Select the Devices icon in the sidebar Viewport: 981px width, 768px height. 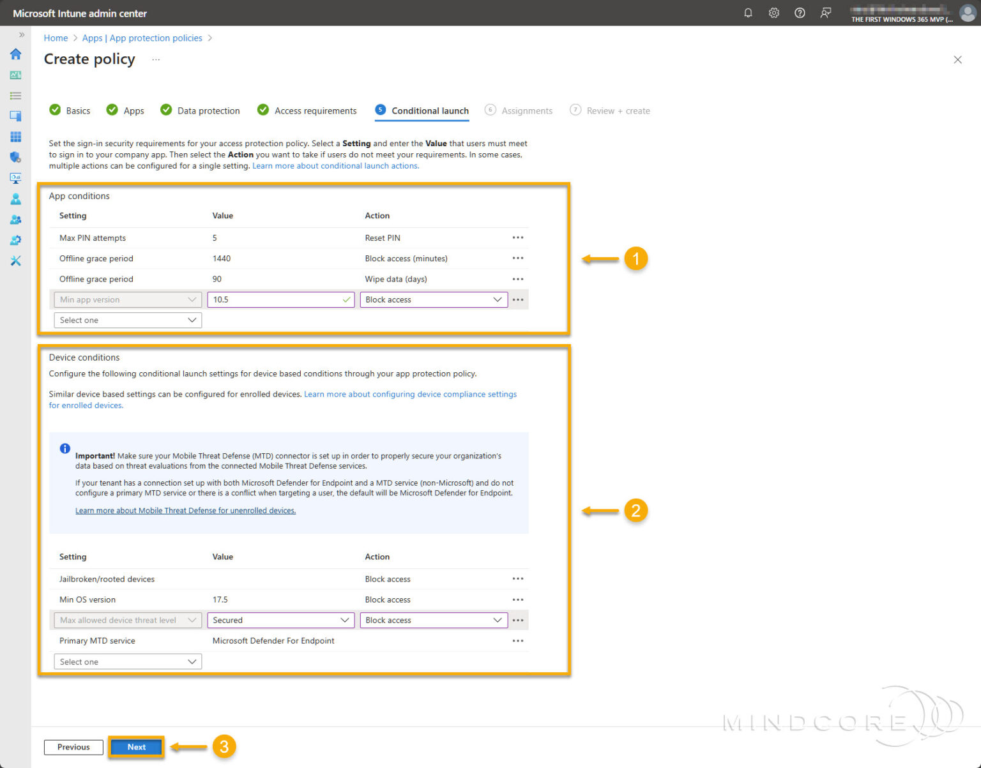point(15,116)
